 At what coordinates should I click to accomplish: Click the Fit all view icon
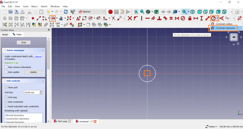click(136, 12)
